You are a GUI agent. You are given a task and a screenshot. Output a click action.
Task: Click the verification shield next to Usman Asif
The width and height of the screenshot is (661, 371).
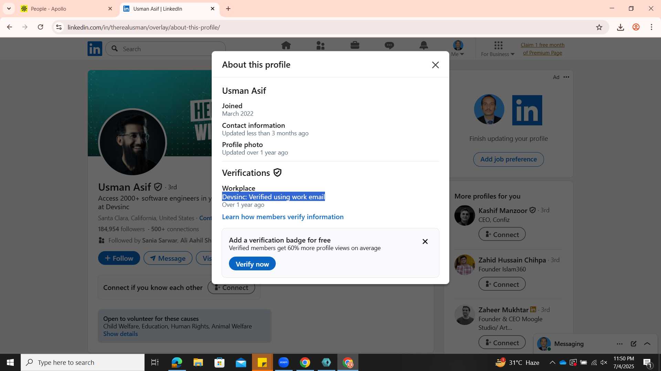(158, 187)
